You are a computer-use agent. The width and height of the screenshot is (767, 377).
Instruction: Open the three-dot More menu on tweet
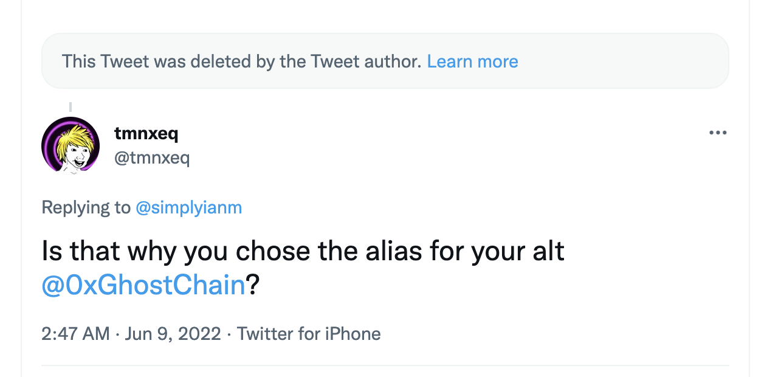click(718, 133)
